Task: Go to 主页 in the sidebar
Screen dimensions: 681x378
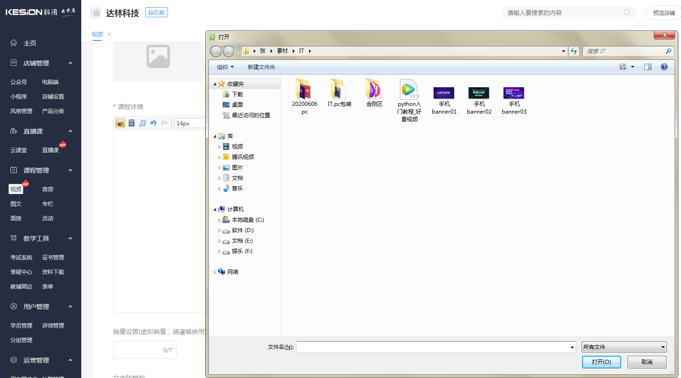Action: coord(30,43)
